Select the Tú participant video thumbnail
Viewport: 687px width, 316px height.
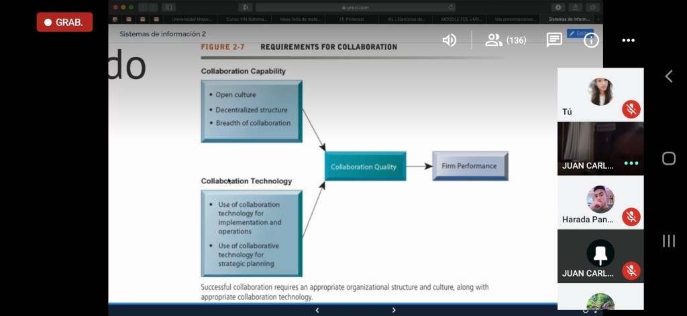(x=600, y=94)
